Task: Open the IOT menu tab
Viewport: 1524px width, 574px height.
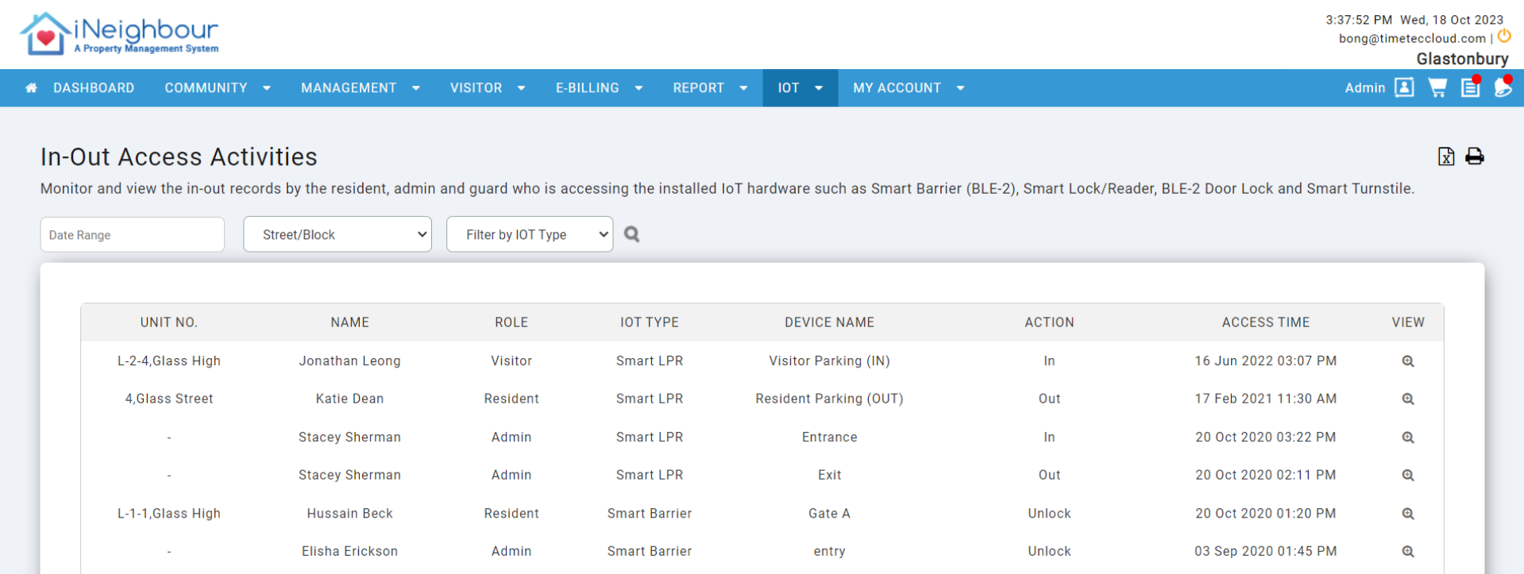Action: pos(800,88)
